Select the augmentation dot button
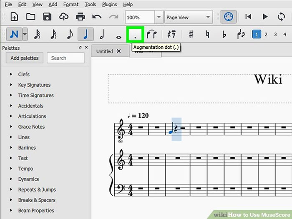This screenshot has width=292, height=219. coord(135,34)
